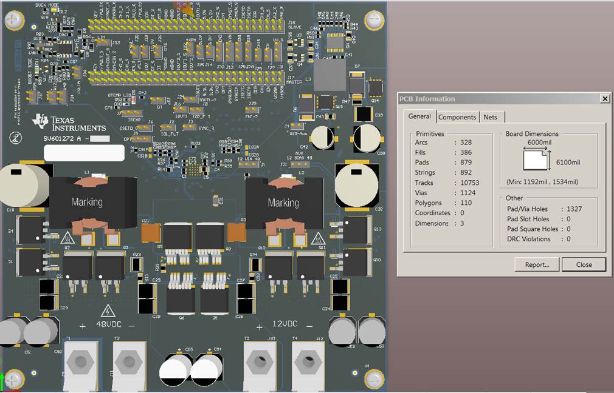Click the Close button in PCB Information
614x393 pixels.
click(x=584, y=264)
